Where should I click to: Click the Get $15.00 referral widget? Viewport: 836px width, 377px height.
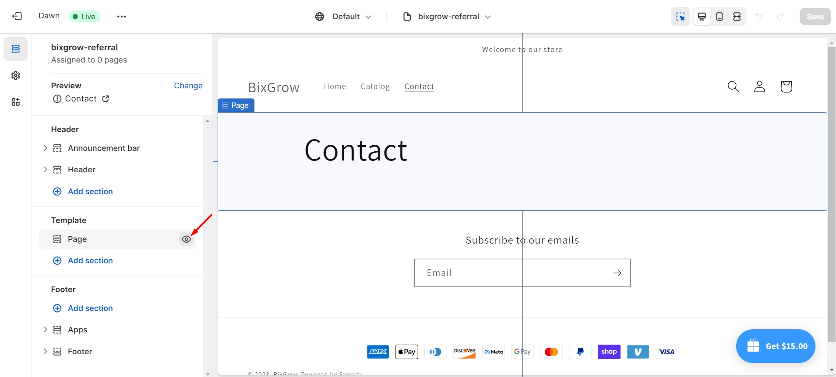point(776,346)
